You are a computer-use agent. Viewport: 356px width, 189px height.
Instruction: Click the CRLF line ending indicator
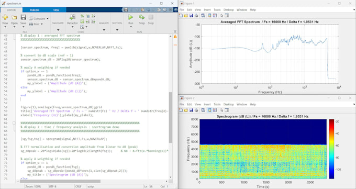click(78, 186)
